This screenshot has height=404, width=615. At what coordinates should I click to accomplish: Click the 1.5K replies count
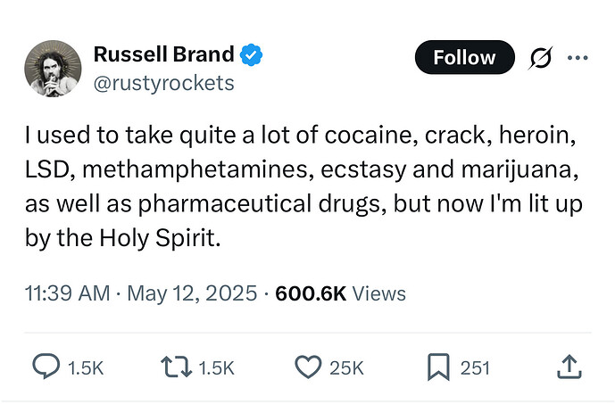click(86, 368)
